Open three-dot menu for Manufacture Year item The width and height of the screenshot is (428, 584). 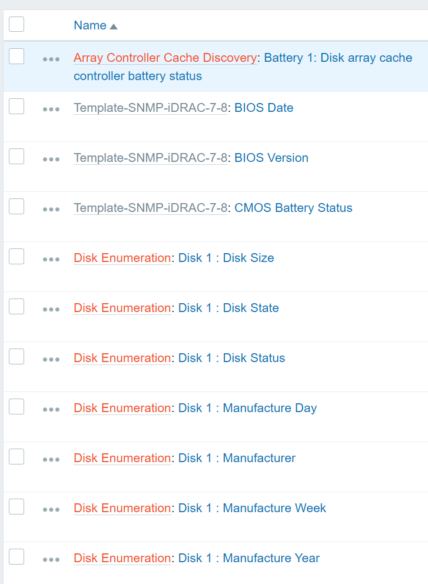tap(51, 560)
